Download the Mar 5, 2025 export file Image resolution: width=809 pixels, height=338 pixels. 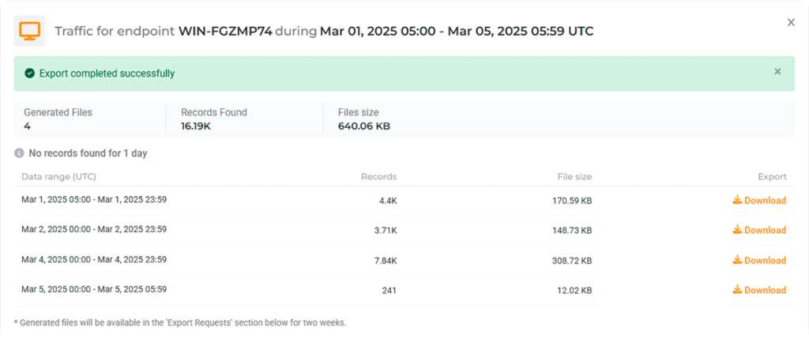(759, 291)
